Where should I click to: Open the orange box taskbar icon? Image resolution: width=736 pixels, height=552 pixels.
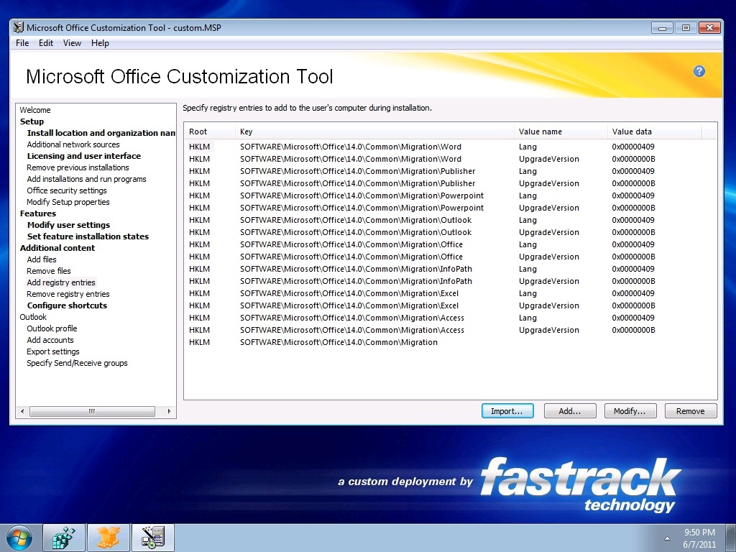[x=108, y=538]
